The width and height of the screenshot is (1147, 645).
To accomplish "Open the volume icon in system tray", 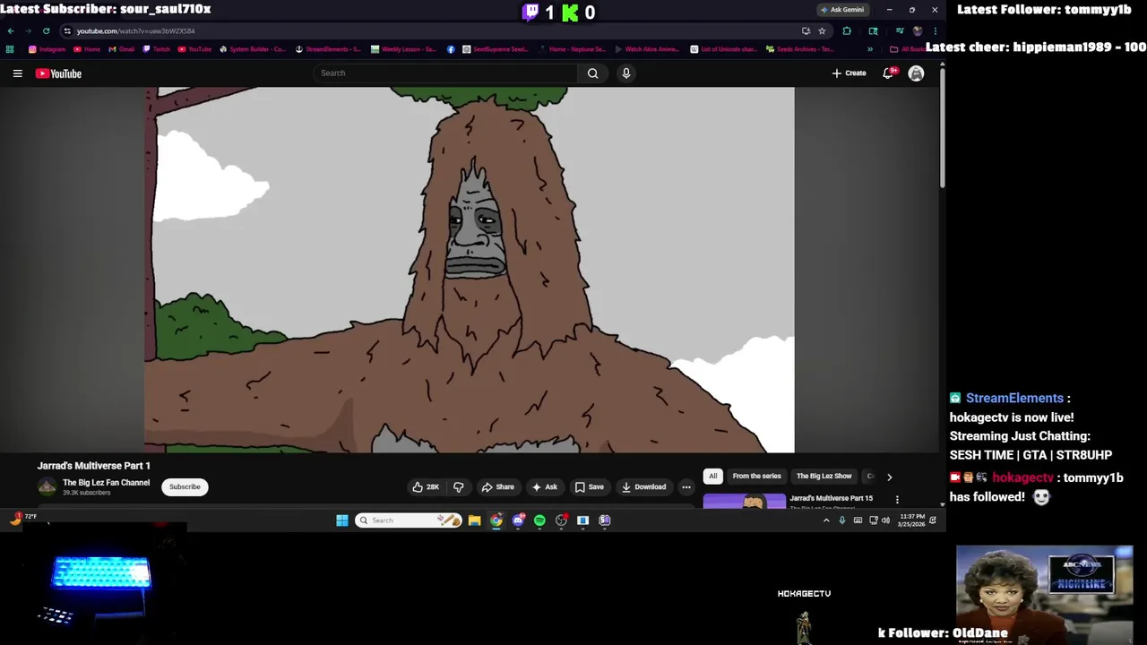I will (885, 520).
